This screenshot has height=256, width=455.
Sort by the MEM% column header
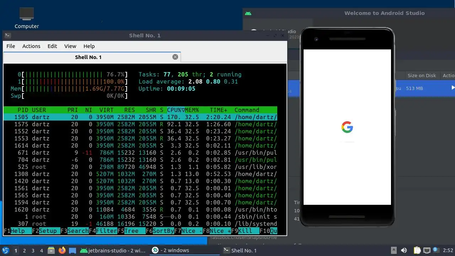click(192, 110)
